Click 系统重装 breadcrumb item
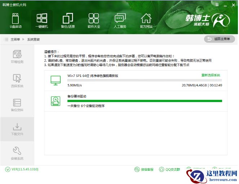This screenshot has height=184, width=239. (34, 40)
